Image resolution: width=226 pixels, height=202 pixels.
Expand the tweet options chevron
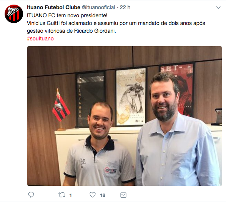[218, 8]
